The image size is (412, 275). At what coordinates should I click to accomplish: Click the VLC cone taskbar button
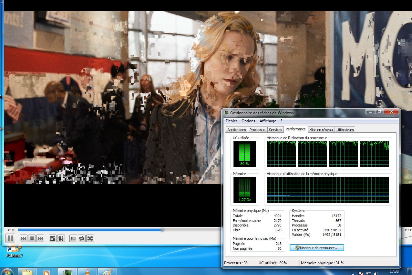[87, 272]
